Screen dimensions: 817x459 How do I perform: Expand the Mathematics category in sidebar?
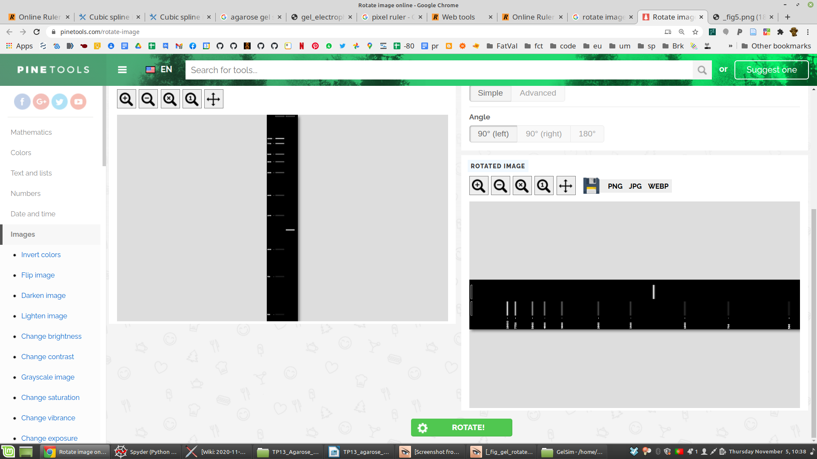31,132
